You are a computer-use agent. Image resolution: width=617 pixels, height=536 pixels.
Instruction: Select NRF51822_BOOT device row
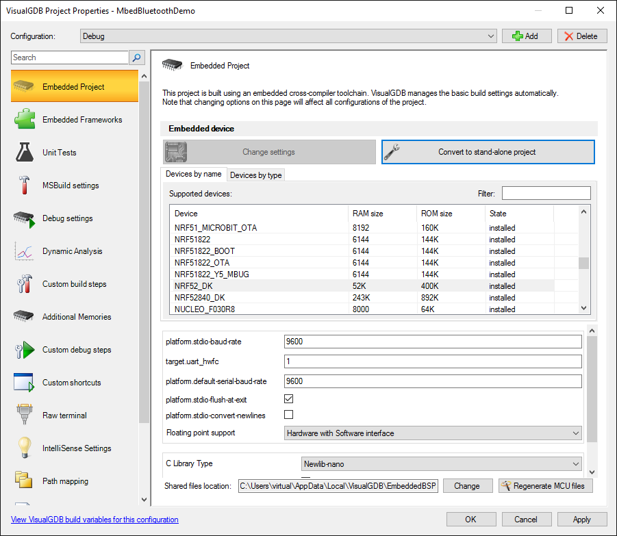pyautogui.click(x=362, y=251)
